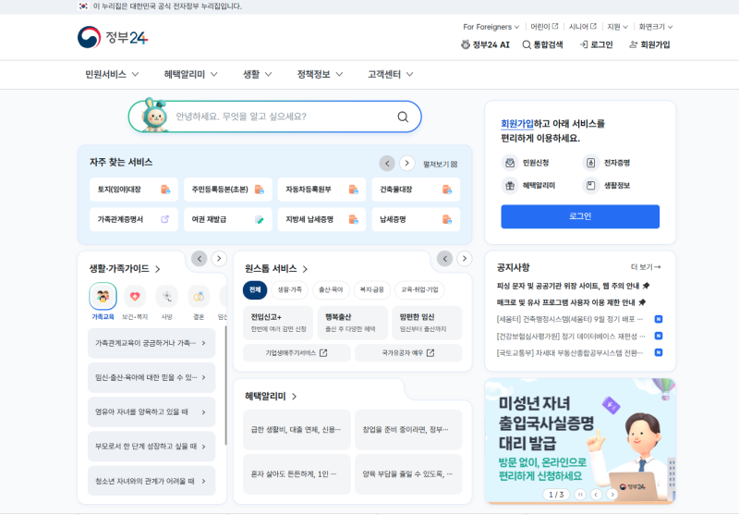Open 영유아 자녀를 양육하고 있을 때 guide

(x=151, y=411)
